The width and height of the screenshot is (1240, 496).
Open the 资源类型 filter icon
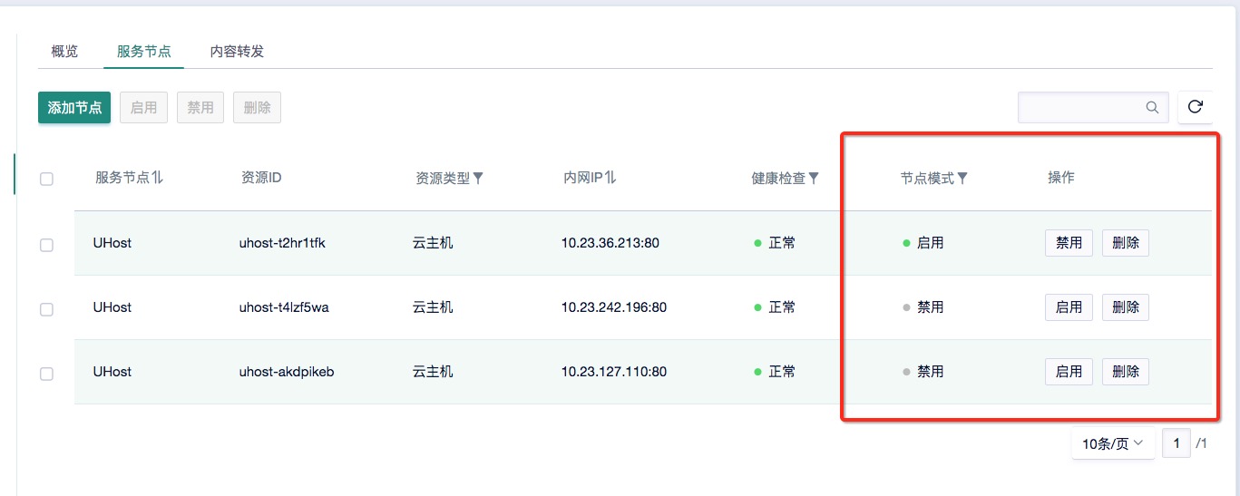pyautogui.click(x=478, y=179)
